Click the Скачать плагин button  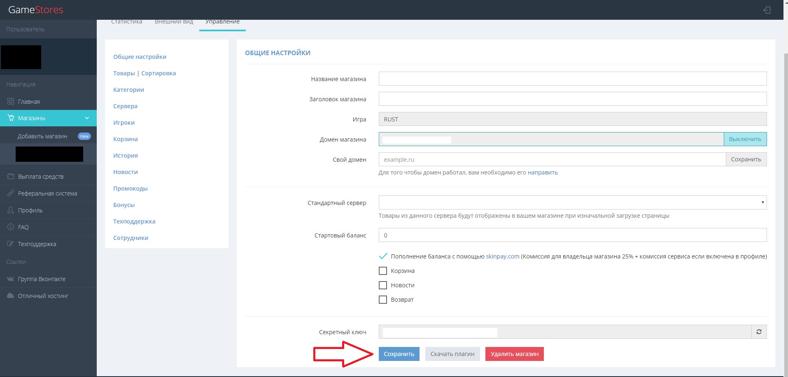click(x=452, y=354)
